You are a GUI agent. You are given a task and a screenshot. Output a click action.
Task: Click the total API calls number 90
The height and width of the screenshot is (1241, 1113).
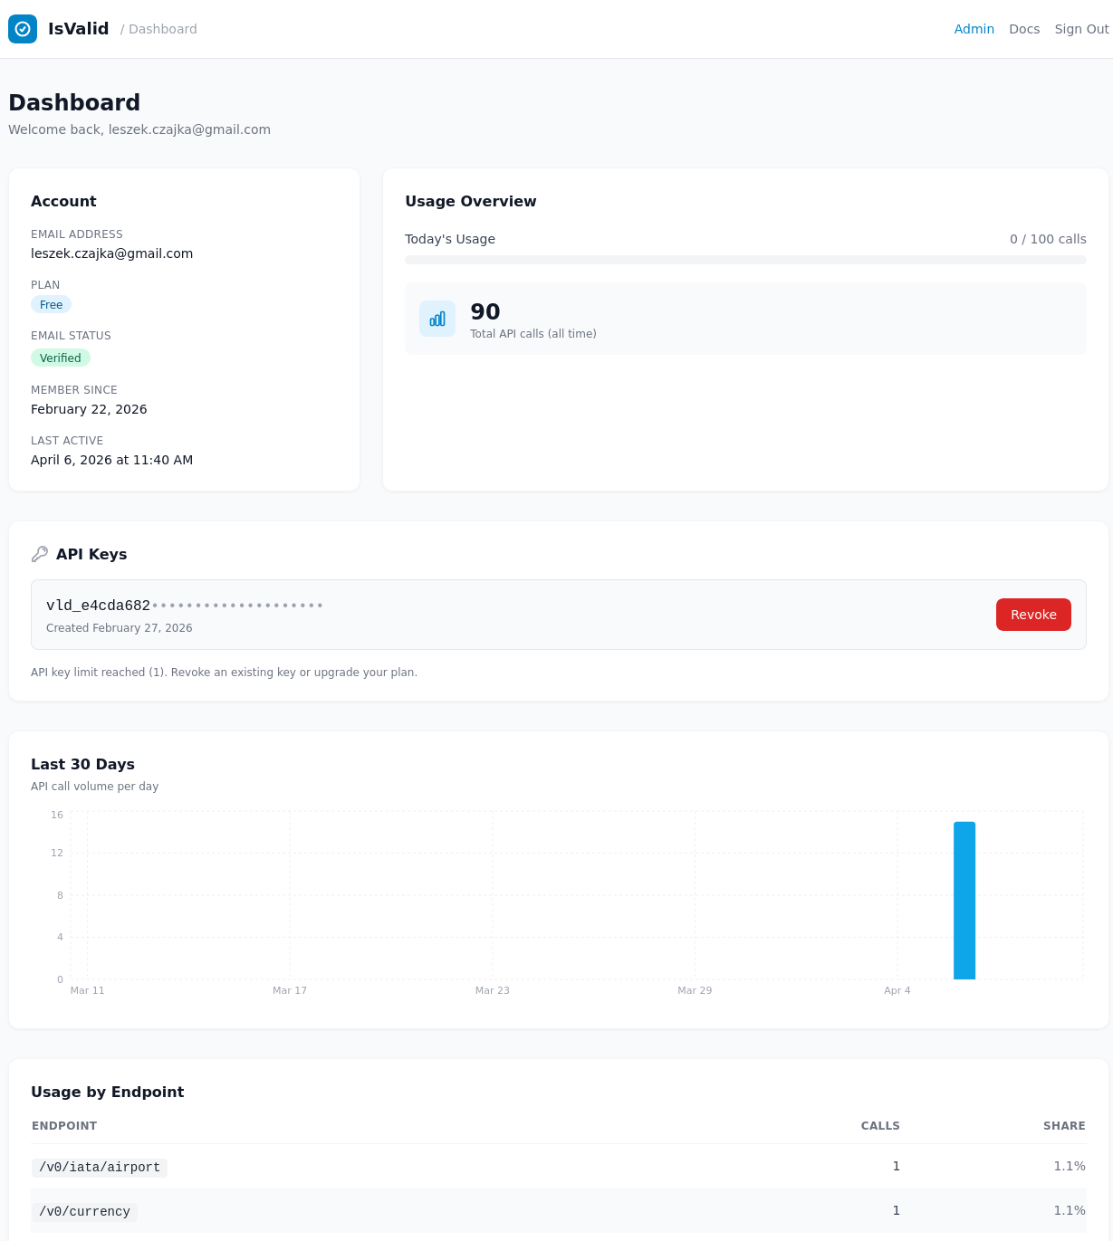point(485,312)
